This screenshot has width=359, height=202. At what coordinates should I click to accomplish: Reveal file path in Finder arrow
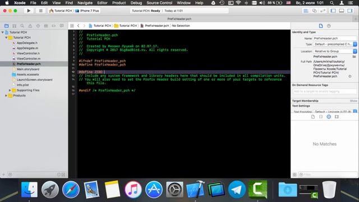click(x=350, y=76)
